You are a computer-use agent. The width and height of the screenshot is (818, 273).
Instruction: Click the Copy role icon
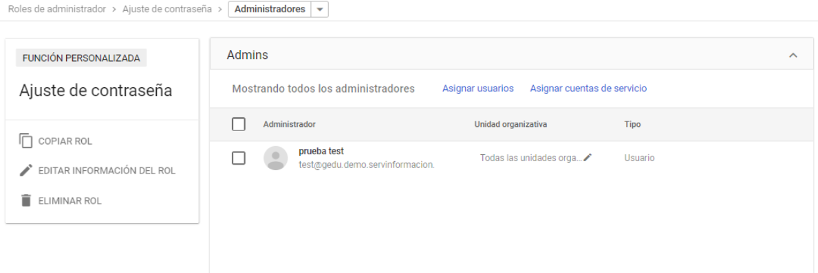pyautogui.click(x=25, y=141)
